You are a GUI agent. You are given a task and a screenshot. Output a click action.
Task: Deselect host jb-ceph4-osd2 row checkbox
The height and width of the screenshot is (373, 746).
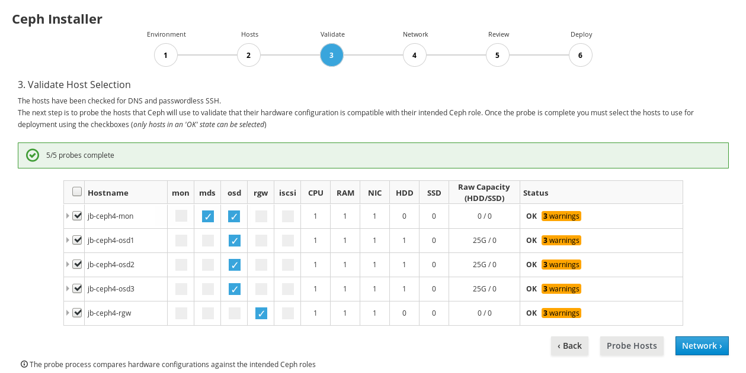click(77, 264)
